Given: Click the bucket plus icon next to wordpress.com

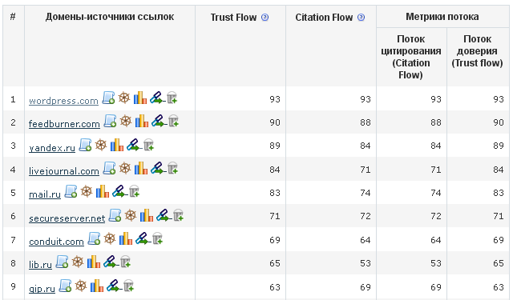Looking at the screenshot, I should point(172,98).
